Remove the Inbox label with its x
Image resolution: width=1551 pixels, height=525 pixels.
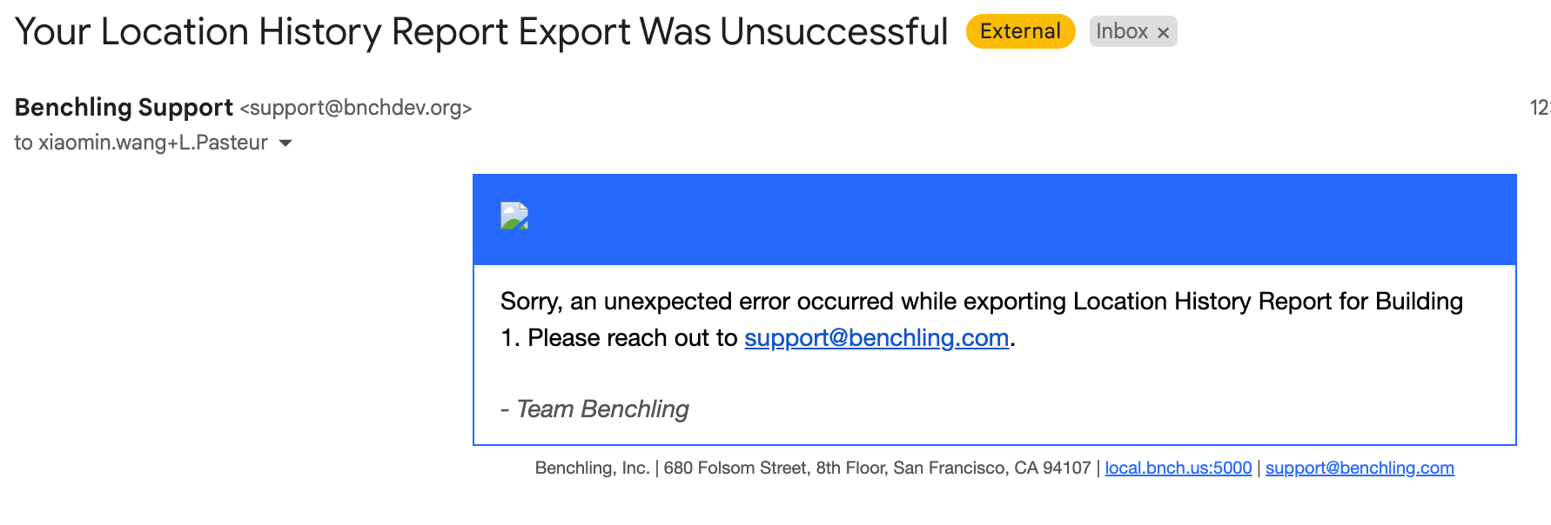coord(1163,32)
